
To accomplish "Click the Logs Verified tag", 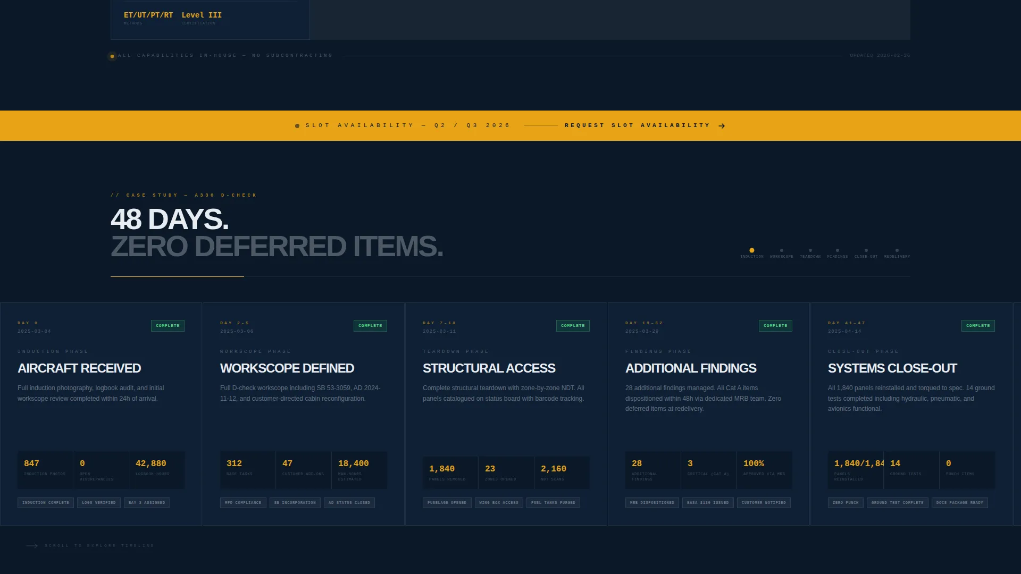I will (99, 503).
